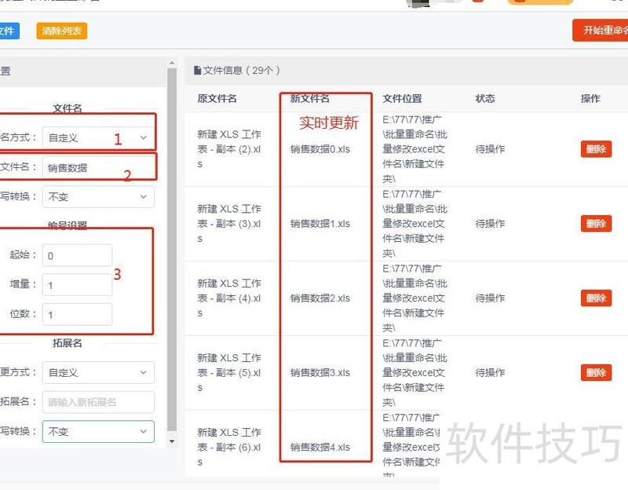
Task: Delete the 销售数据0.xls row
Action: (596, 149)
